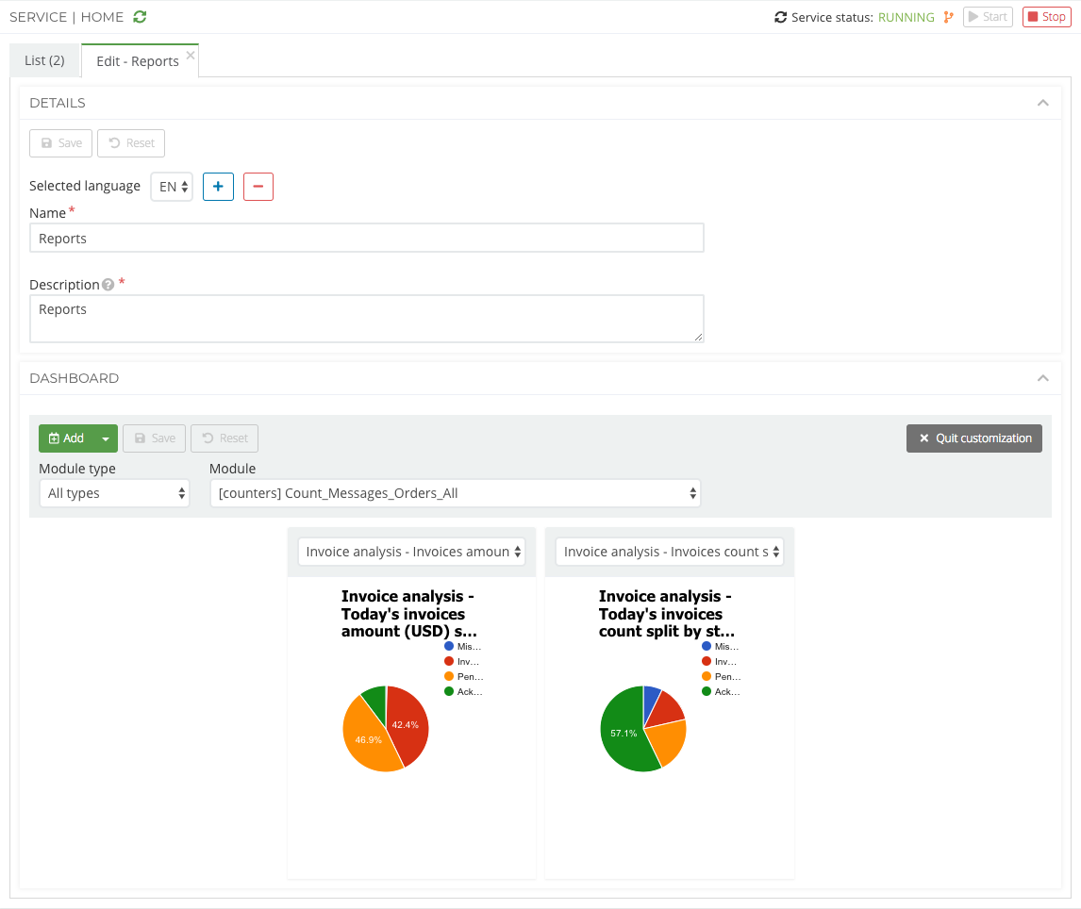Open the Module Count_Messages_Orders_All dropdown
1081x909 pixels.
[x=455, y=493]
